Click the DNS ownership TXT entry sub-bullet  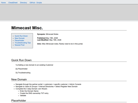pos(34,93)
